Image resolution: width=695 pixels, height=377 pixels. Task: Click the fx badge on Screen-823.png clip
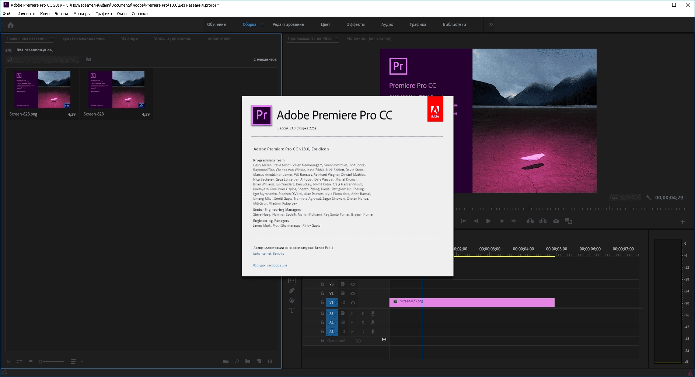(395, 301)
